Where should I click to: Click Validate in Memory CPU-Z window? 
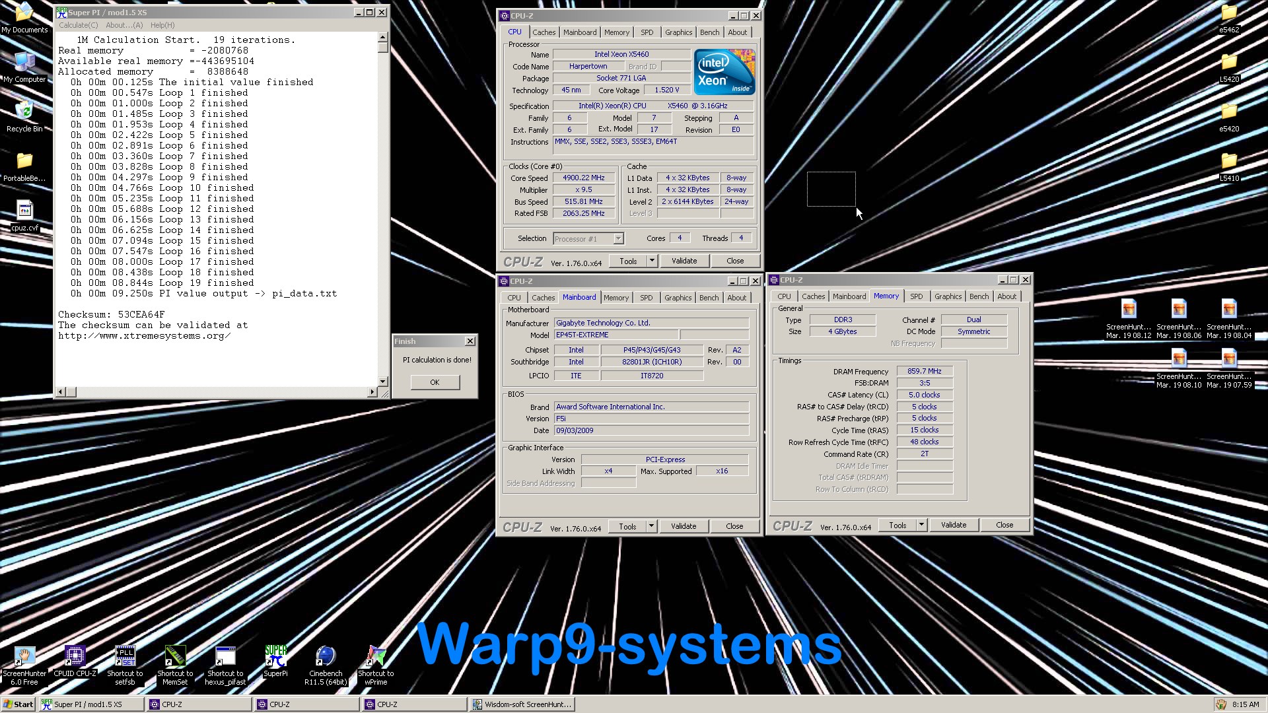click(954, 525)
